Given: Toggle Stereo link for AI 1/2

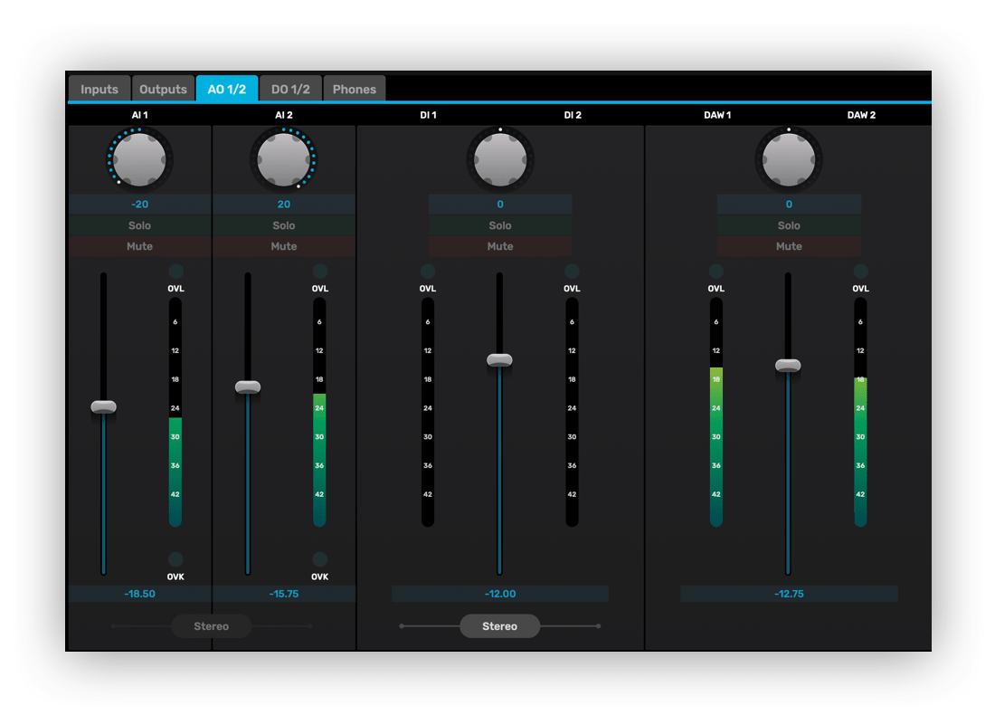Looking at the screenshot, I should [x=212, y=626].
